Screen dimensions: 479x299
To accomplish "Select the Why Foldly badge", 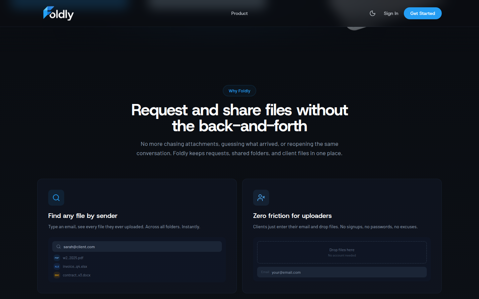I will 239,91.
